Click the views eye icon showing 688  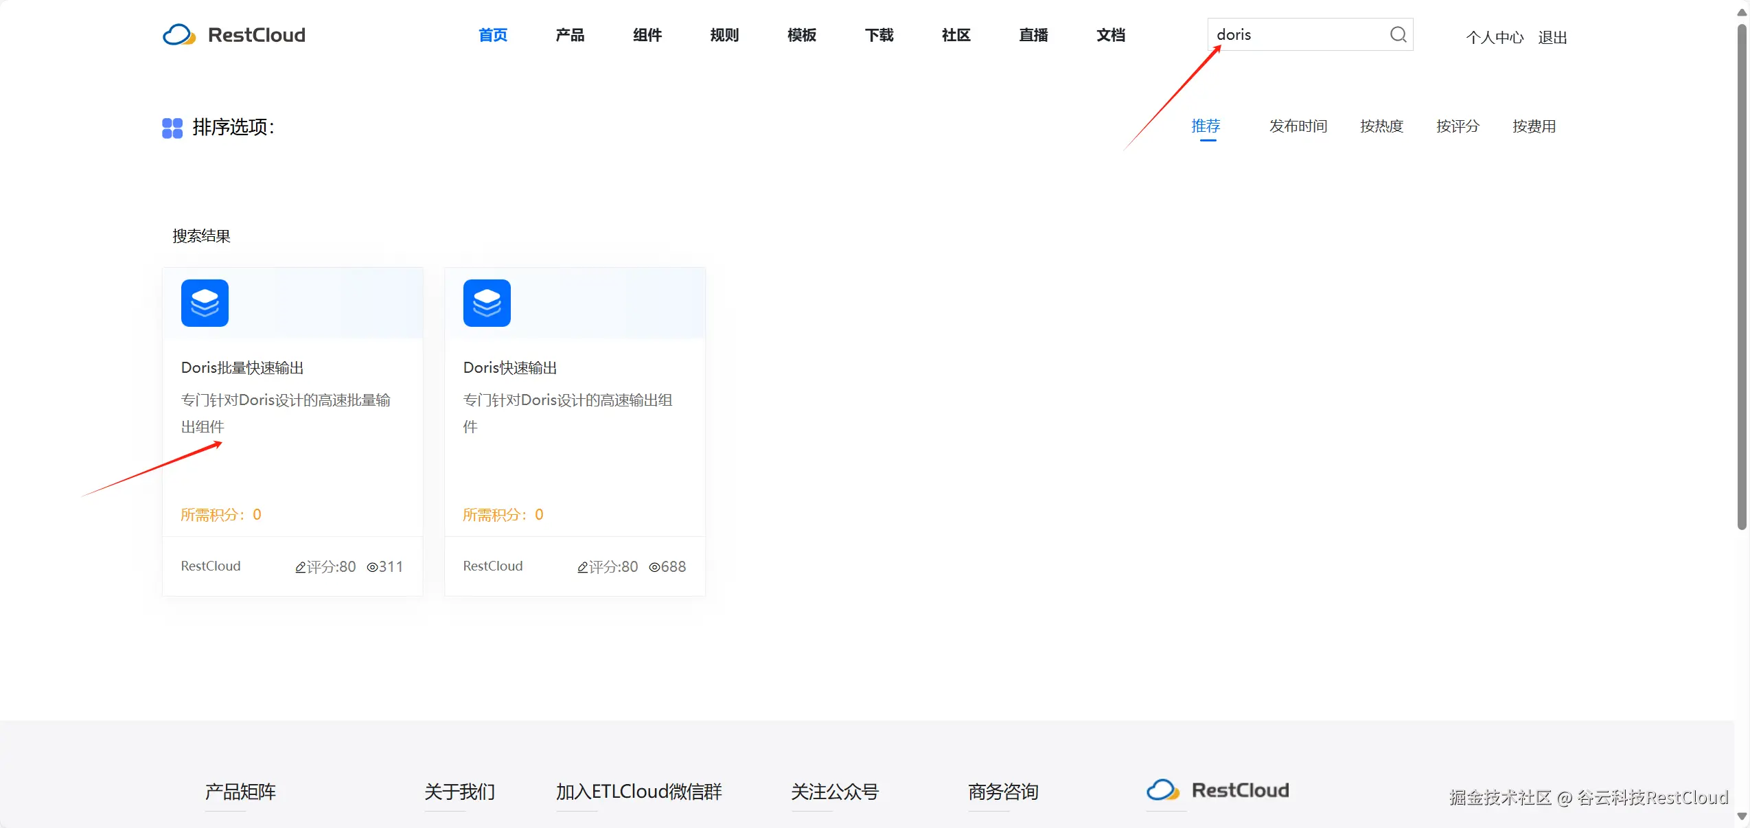coord(654,567)
